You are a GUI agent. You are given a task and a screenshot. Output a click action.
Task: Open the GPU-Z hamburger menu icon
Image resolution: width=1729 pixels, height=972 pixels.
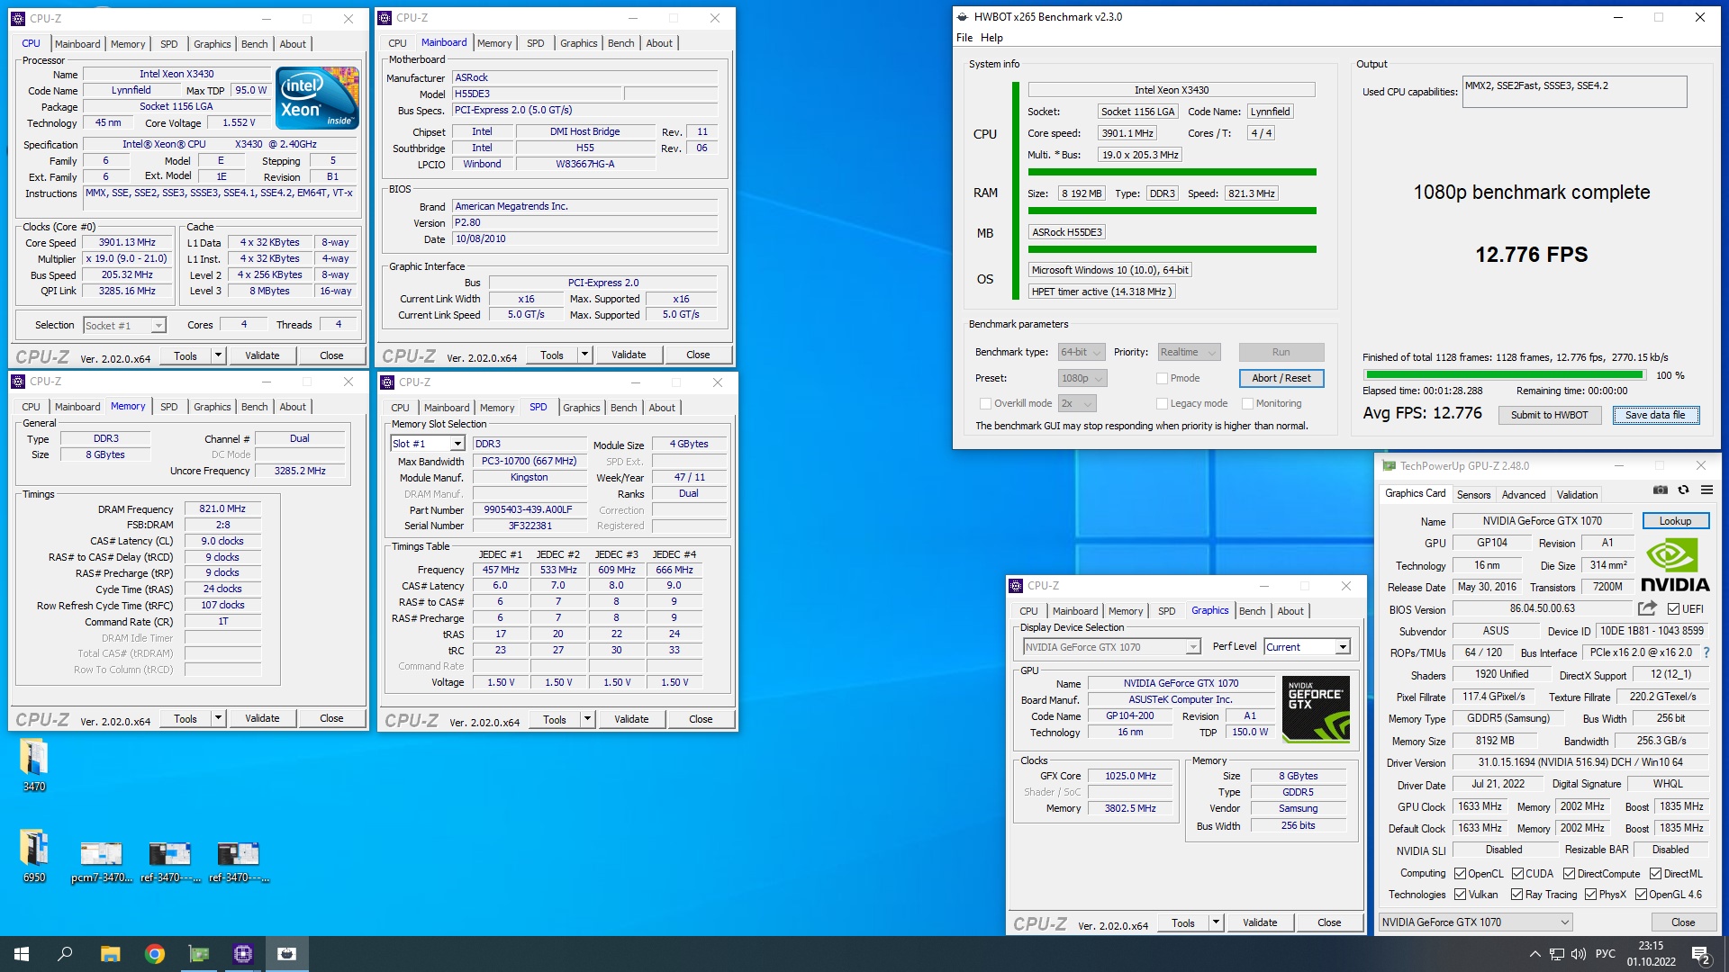point(1706,490)
